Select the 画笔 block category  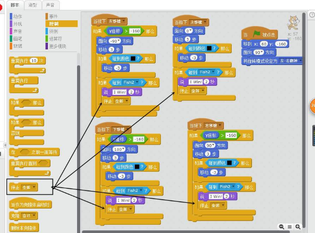(18, 38)
